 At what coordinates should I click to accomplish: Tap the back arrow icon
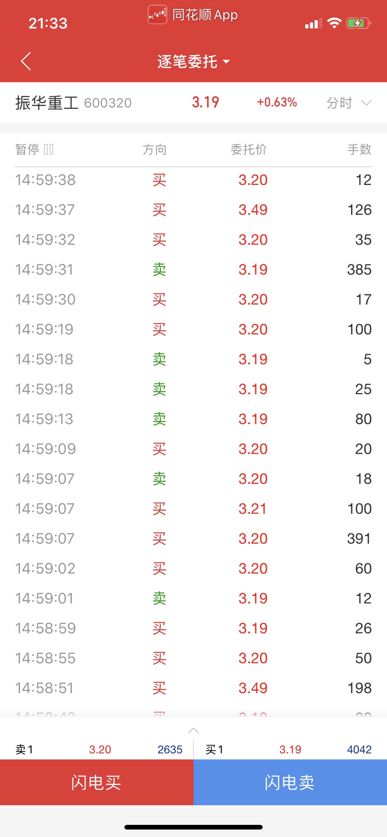tap(26, 61)
